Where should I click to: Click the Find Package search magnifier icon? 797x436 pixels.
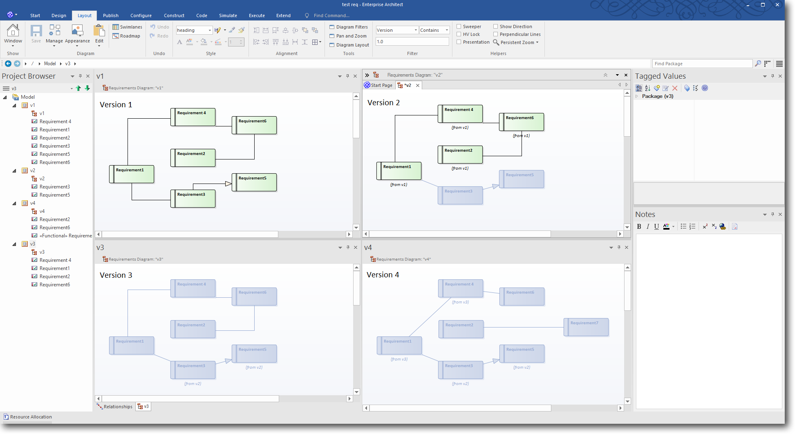click(x=758, y=64)
